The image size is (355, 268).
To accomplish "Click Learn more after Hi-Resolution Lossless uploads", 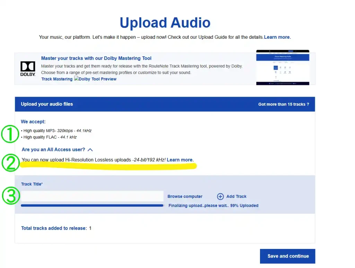I will click(x=180, y=160).
